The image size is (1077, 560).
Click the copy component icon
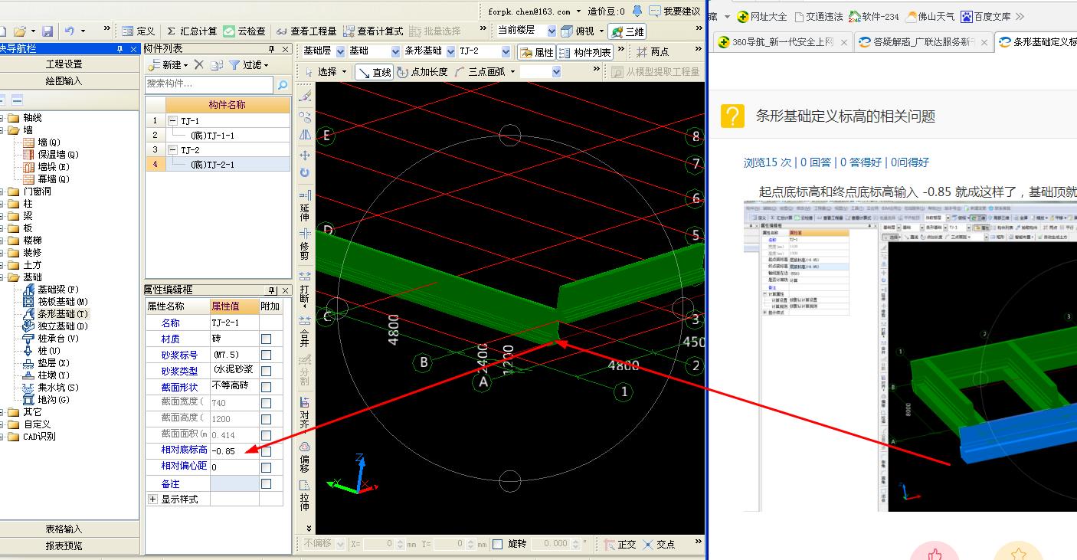point(217,65)
